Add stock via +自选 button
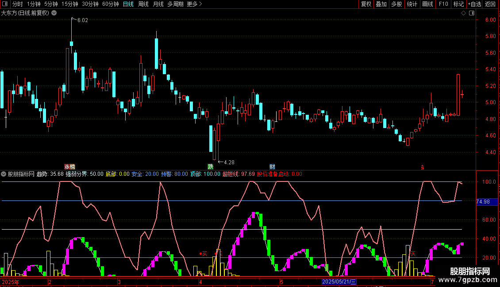The height and width of the screenshot is (287, 500). [474, 4]
